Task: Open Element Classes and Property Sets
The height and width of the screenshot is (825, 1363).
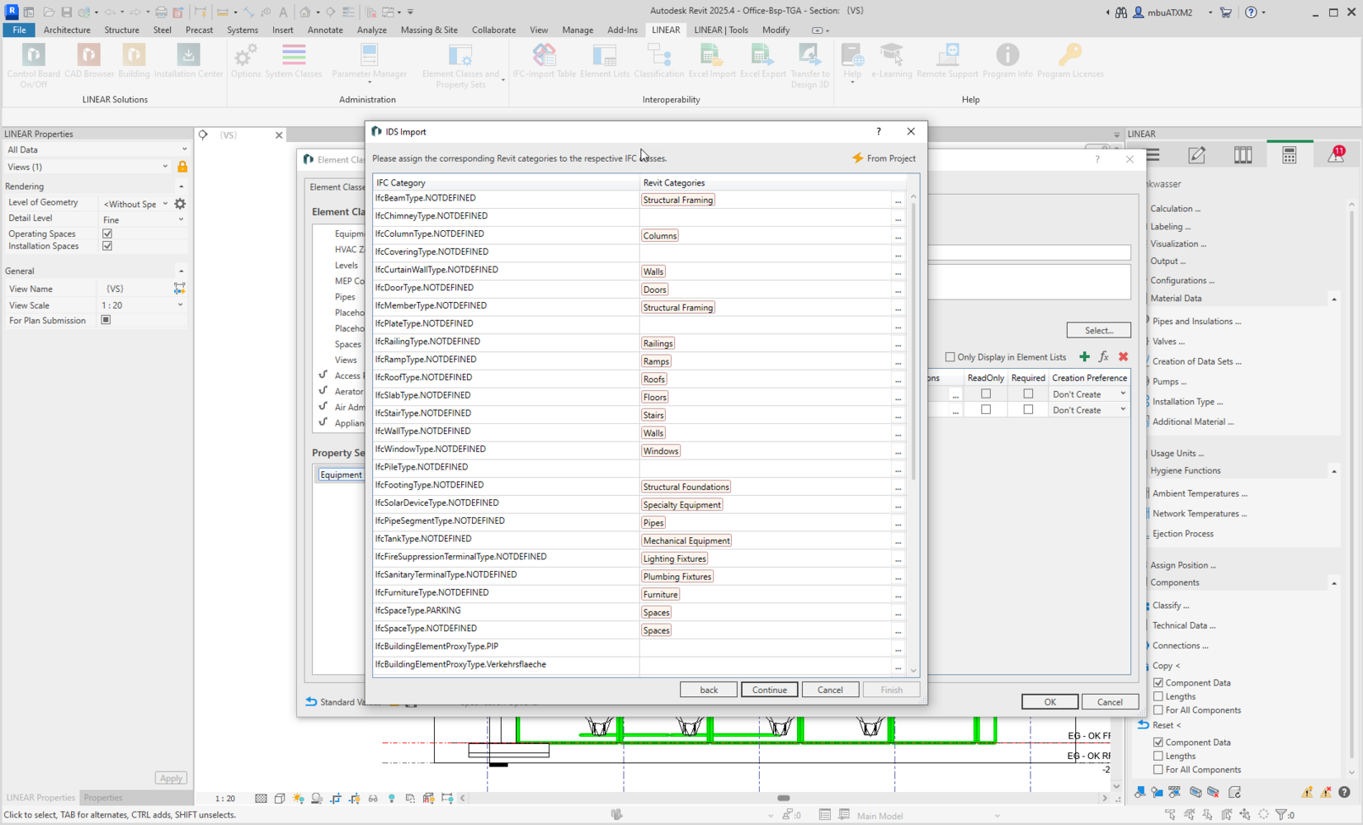Action: pyautogui.click(x=460, y=65)
